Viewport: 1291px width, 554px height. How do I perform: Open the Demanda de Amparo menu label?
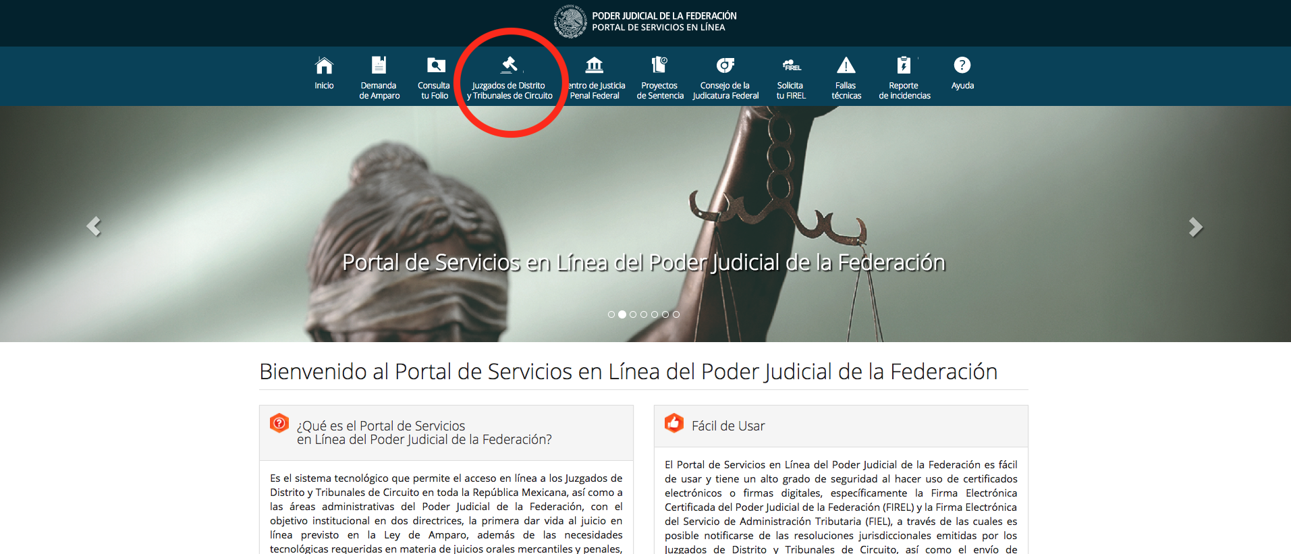tap(379, 90)
